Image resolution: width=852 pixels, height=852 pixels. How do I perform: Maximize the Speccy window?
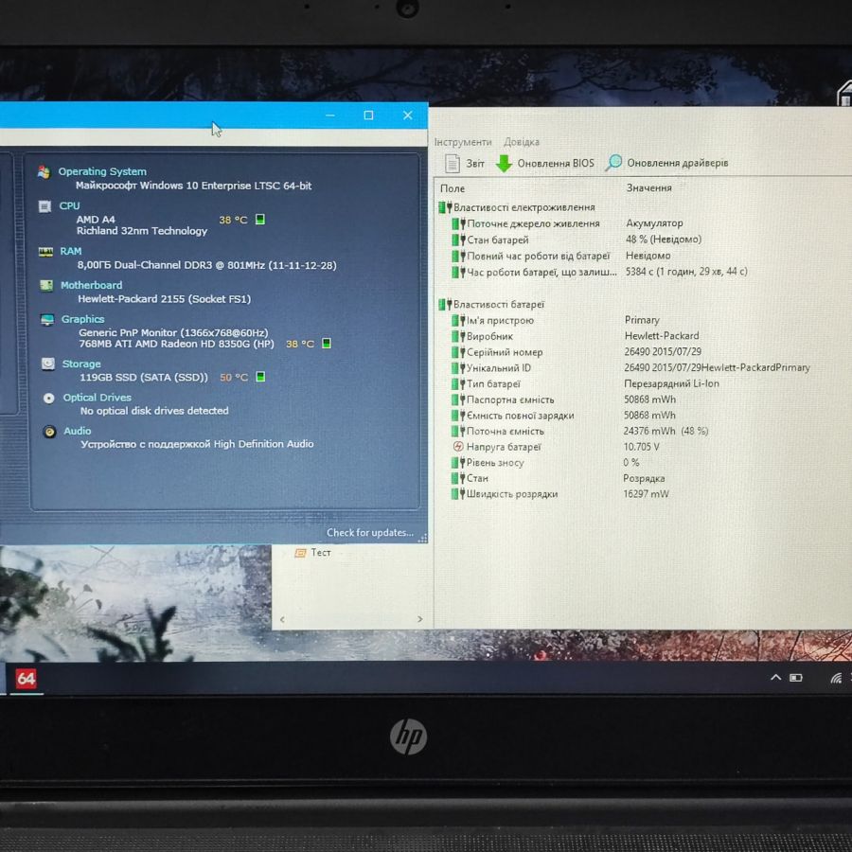(x=368, y=115)
